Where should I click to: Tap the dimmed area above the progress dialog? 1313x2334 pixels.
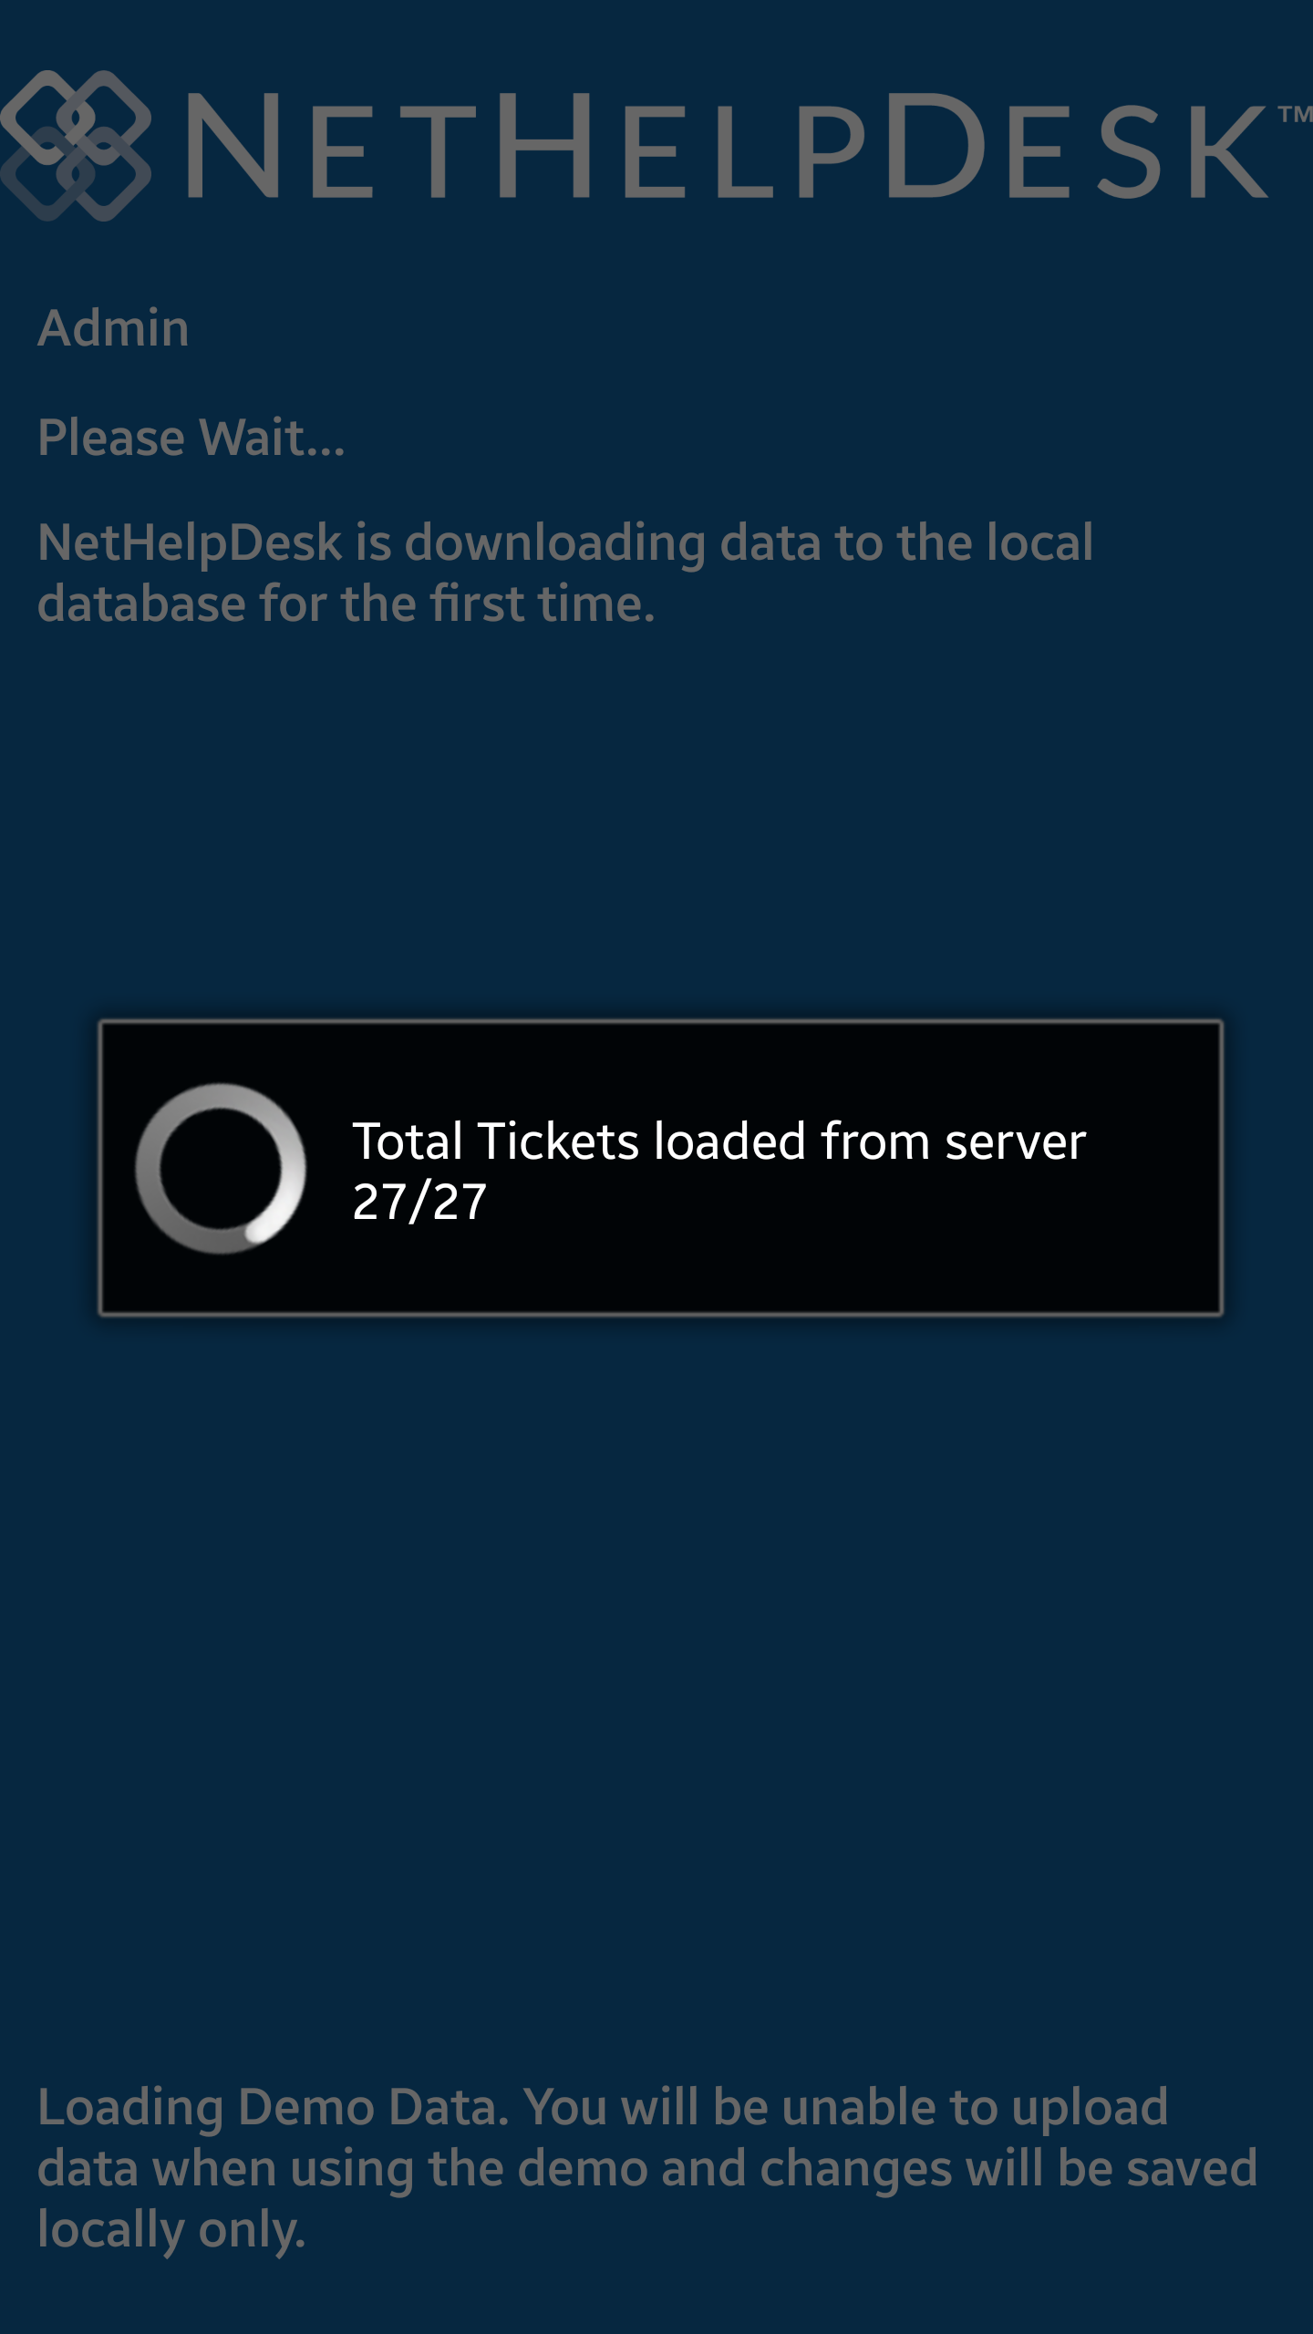pyautogui.click(x=656, y=821)
